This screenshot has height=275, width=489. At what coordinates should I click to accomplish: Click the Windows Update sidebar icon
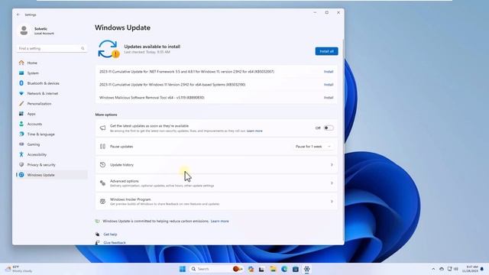[x=21, y=175]
